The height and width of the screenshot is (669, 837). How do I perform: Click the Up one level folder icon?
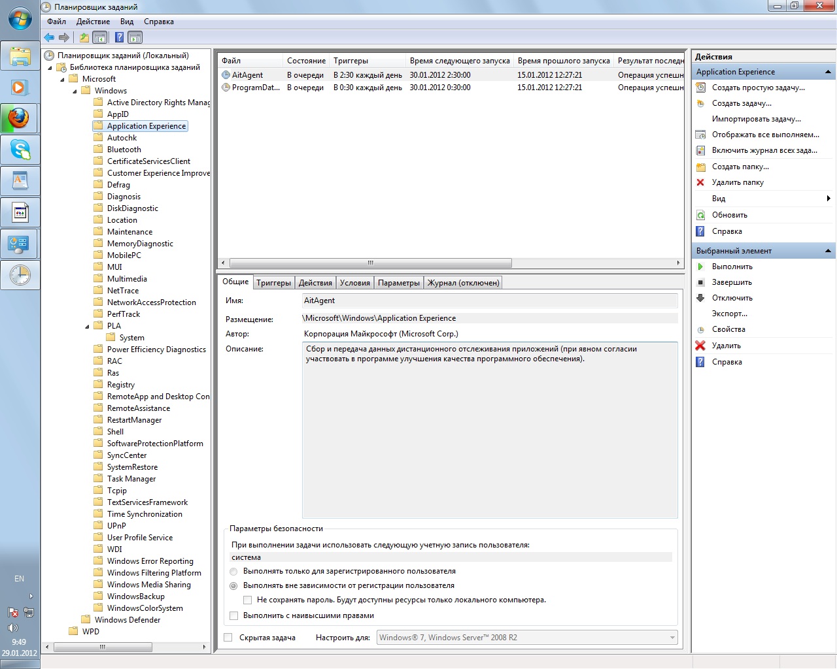84,38
